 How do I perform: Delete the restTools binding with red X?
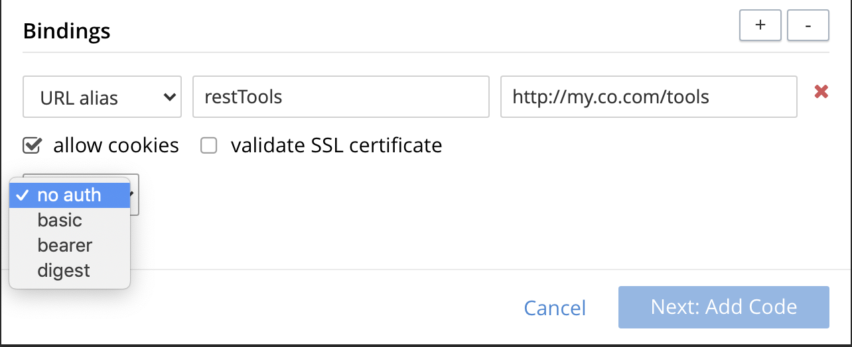point(821,92)
